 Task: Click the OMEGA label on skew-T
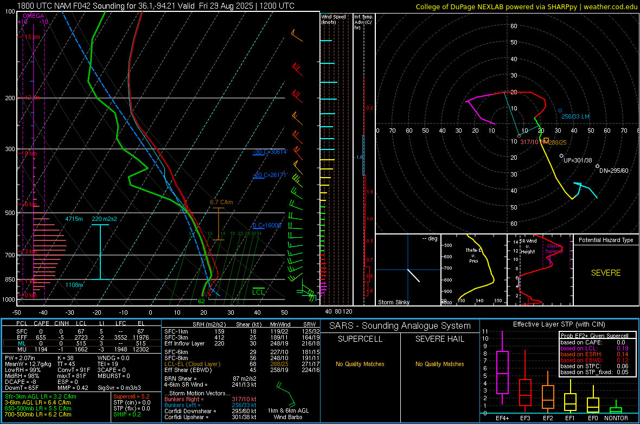coord(34,16)
